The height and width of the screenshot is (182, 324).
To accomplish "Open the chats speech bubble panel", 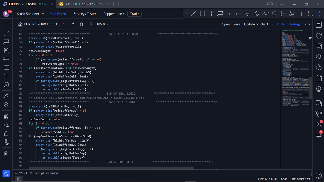I will 319,103.
